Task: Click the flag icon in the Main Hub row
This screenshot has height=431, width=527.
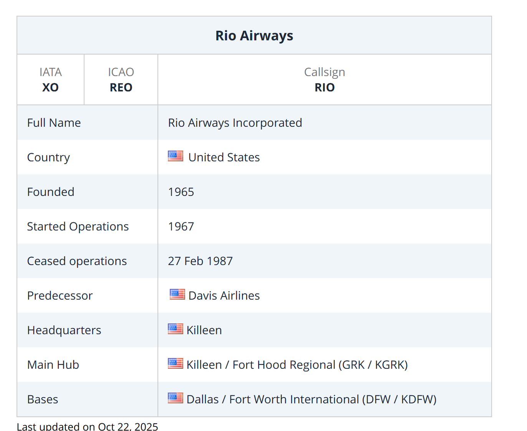Action: pyautogui.click(x=176, y=363)
